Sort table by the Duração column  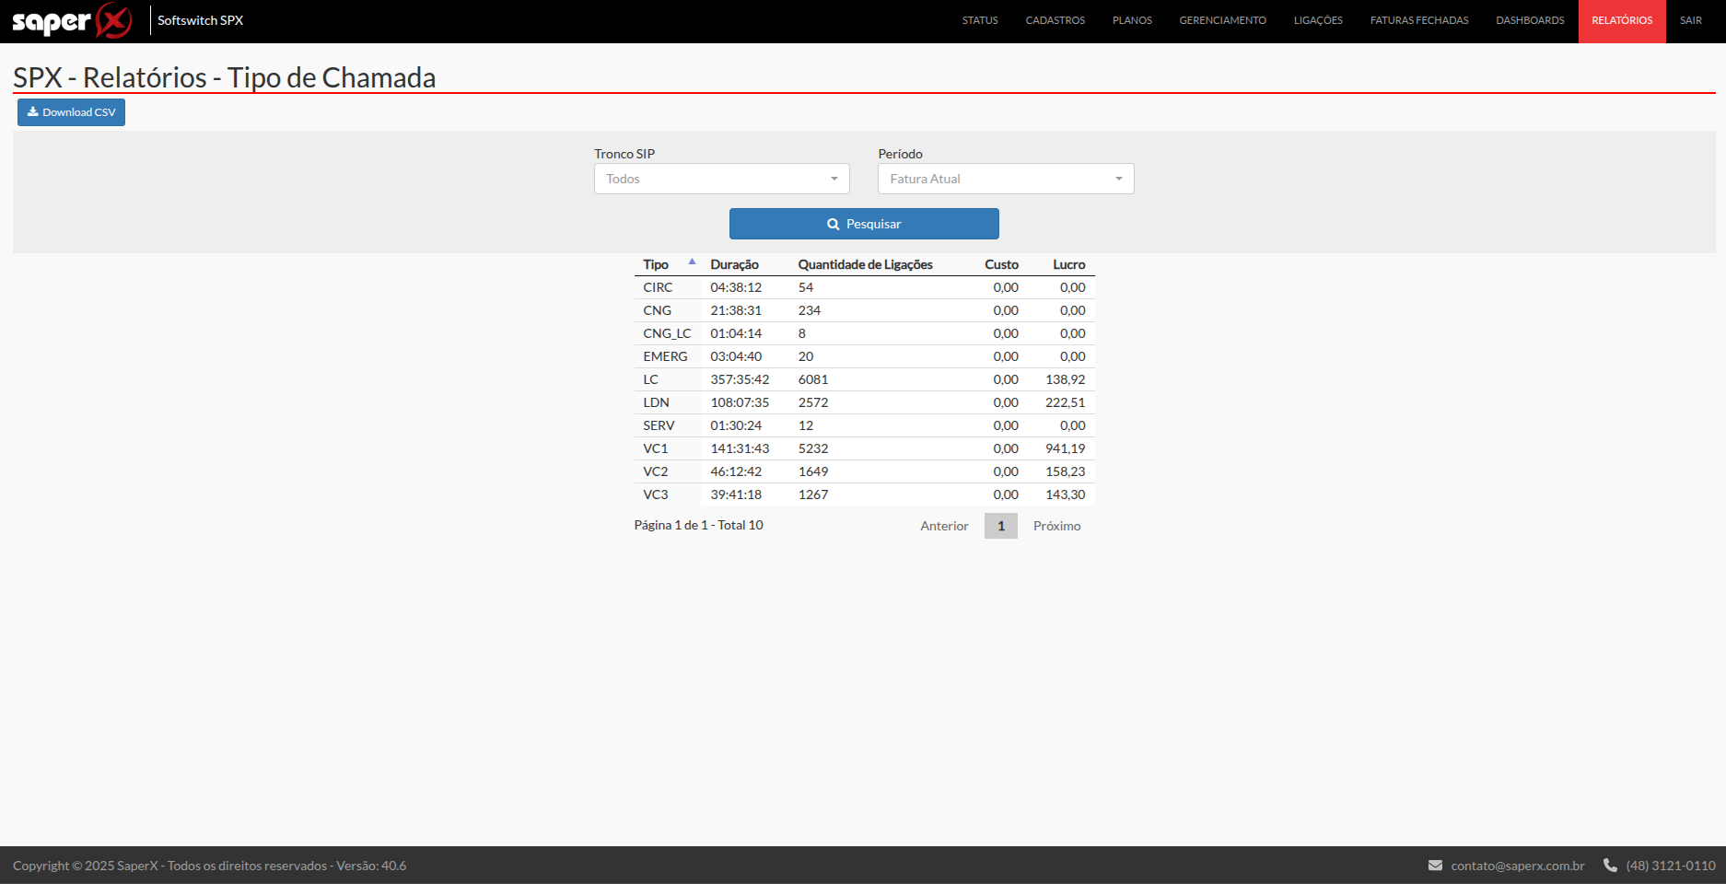point(734,264)
